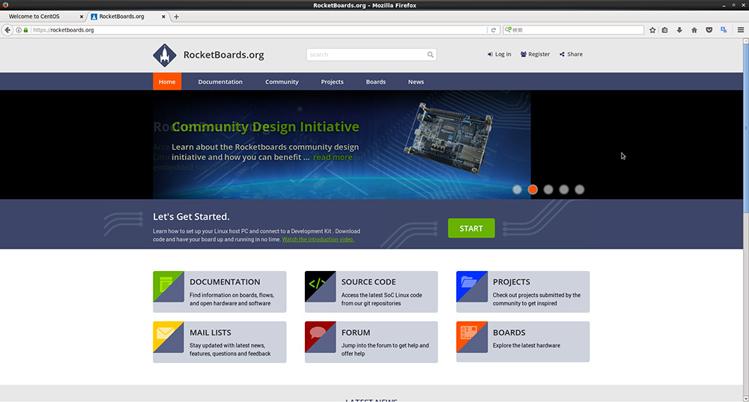The height and width of the screenshot is (402, 749).
Task: Bookmark this page with the star icon
Action: tap(652, 30)
